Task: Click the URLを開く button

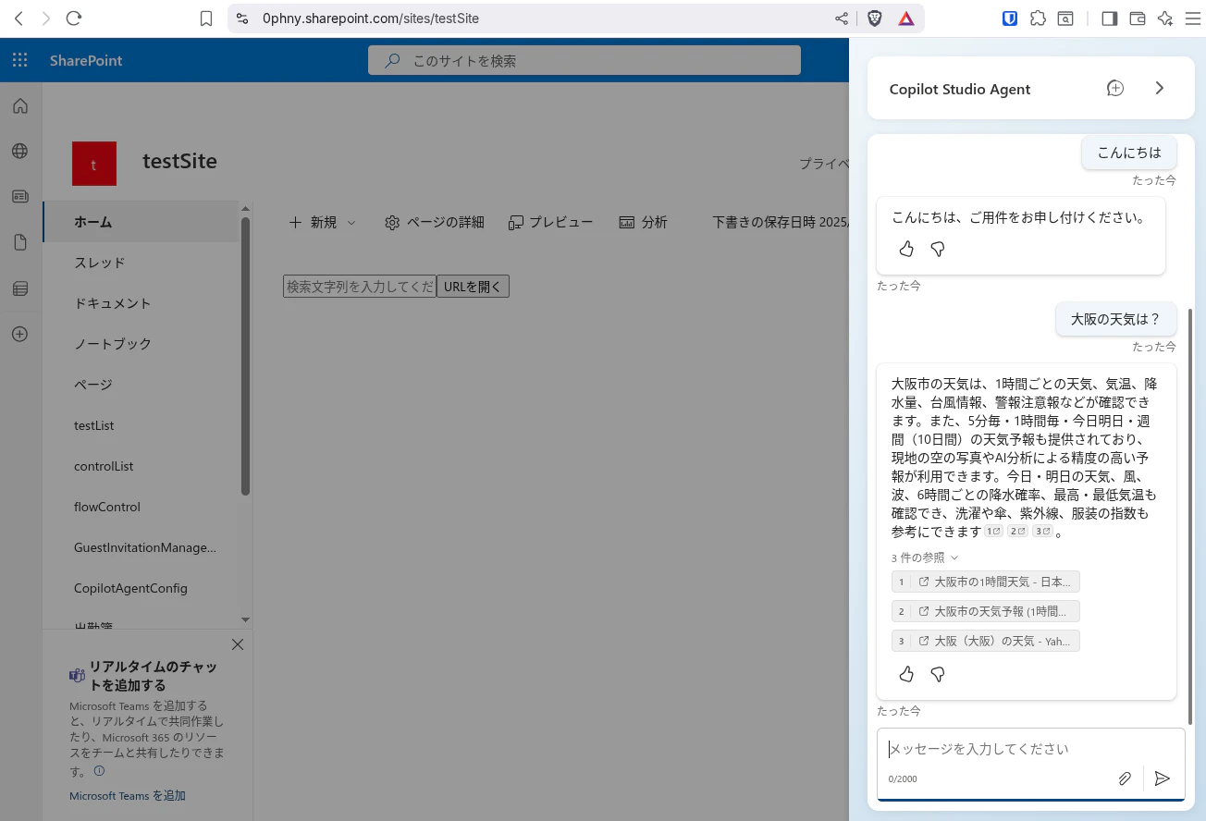Action: click(473, 287)
